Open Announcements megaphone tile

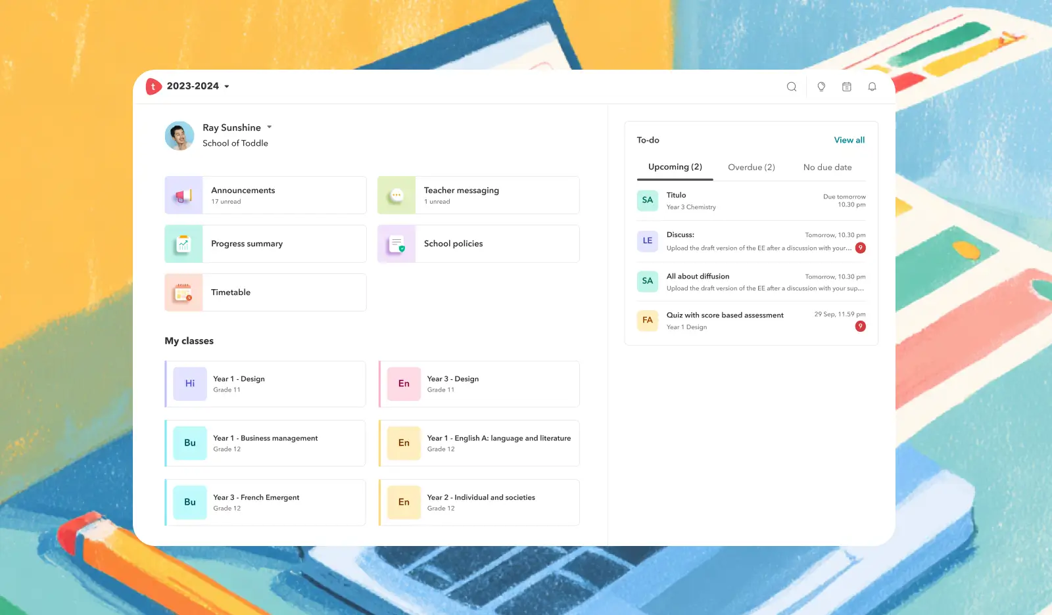coord(266,195)
